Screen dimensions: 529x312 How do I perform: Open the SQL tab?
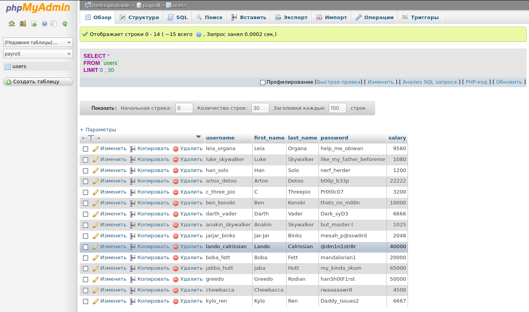click(x=178, y=17)
